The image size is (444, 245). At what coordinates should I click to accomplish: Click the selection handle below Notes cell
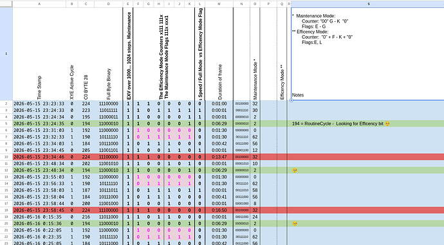click(x=291, y=100)
